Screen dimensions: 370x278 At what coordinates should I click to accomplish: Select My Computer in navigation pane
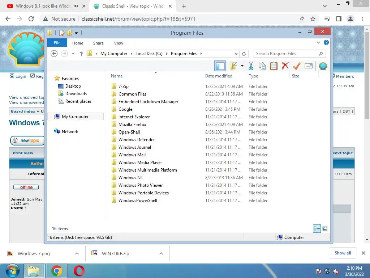coord(75,117)
